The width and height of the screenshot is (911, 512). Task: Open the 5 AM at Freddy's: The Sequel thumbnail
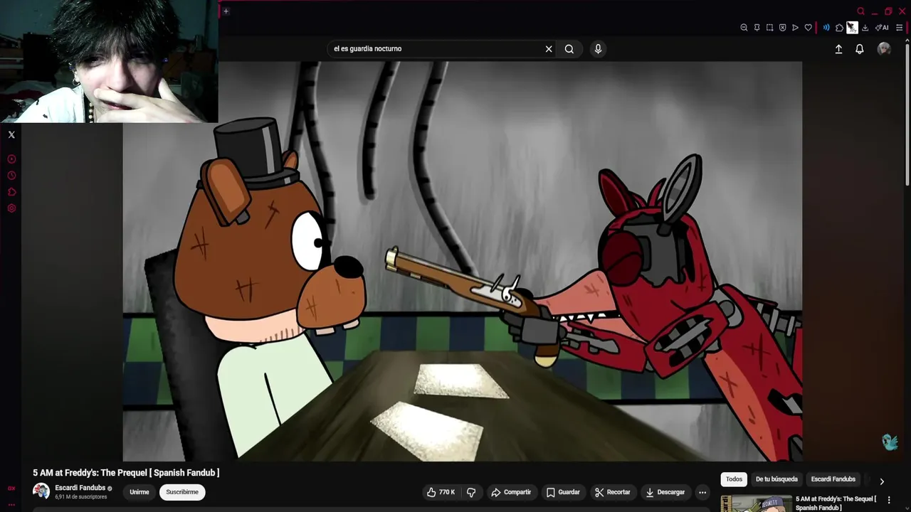757,504
